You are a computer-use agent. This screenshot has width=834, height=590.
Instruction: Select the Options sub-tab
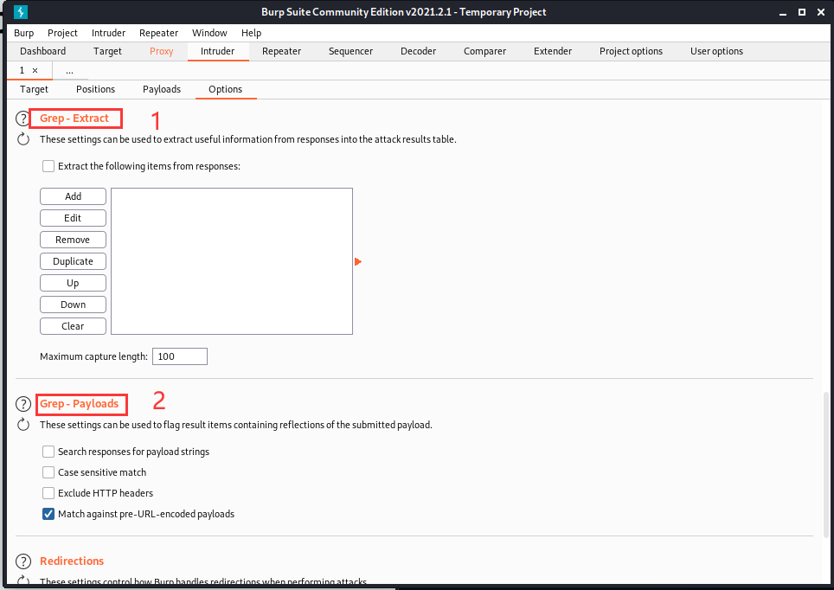point(226,89)
